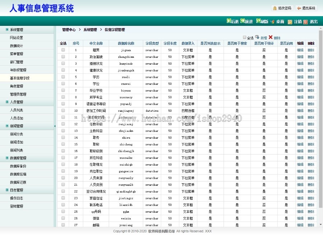Click the red 退出 power icon

[305, 22]
